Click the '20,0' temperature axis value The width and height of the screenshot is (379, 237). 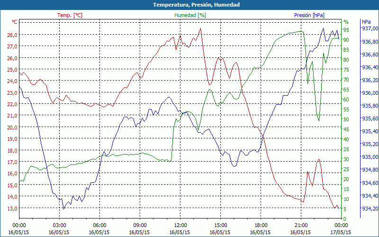tap(13, 128)
